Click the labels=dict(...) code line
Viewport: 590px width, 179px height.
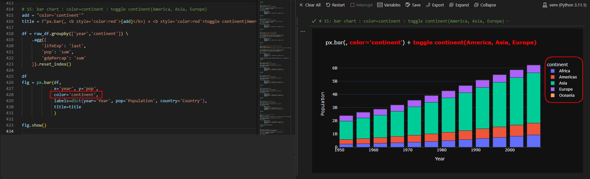pos(130,101)
